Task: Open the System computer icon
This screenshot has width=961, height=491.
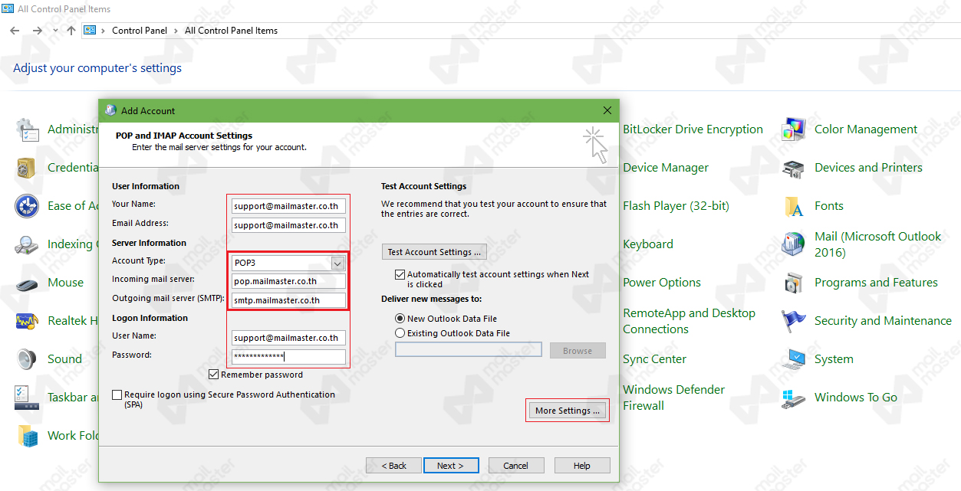Action: tap(793, 359)
